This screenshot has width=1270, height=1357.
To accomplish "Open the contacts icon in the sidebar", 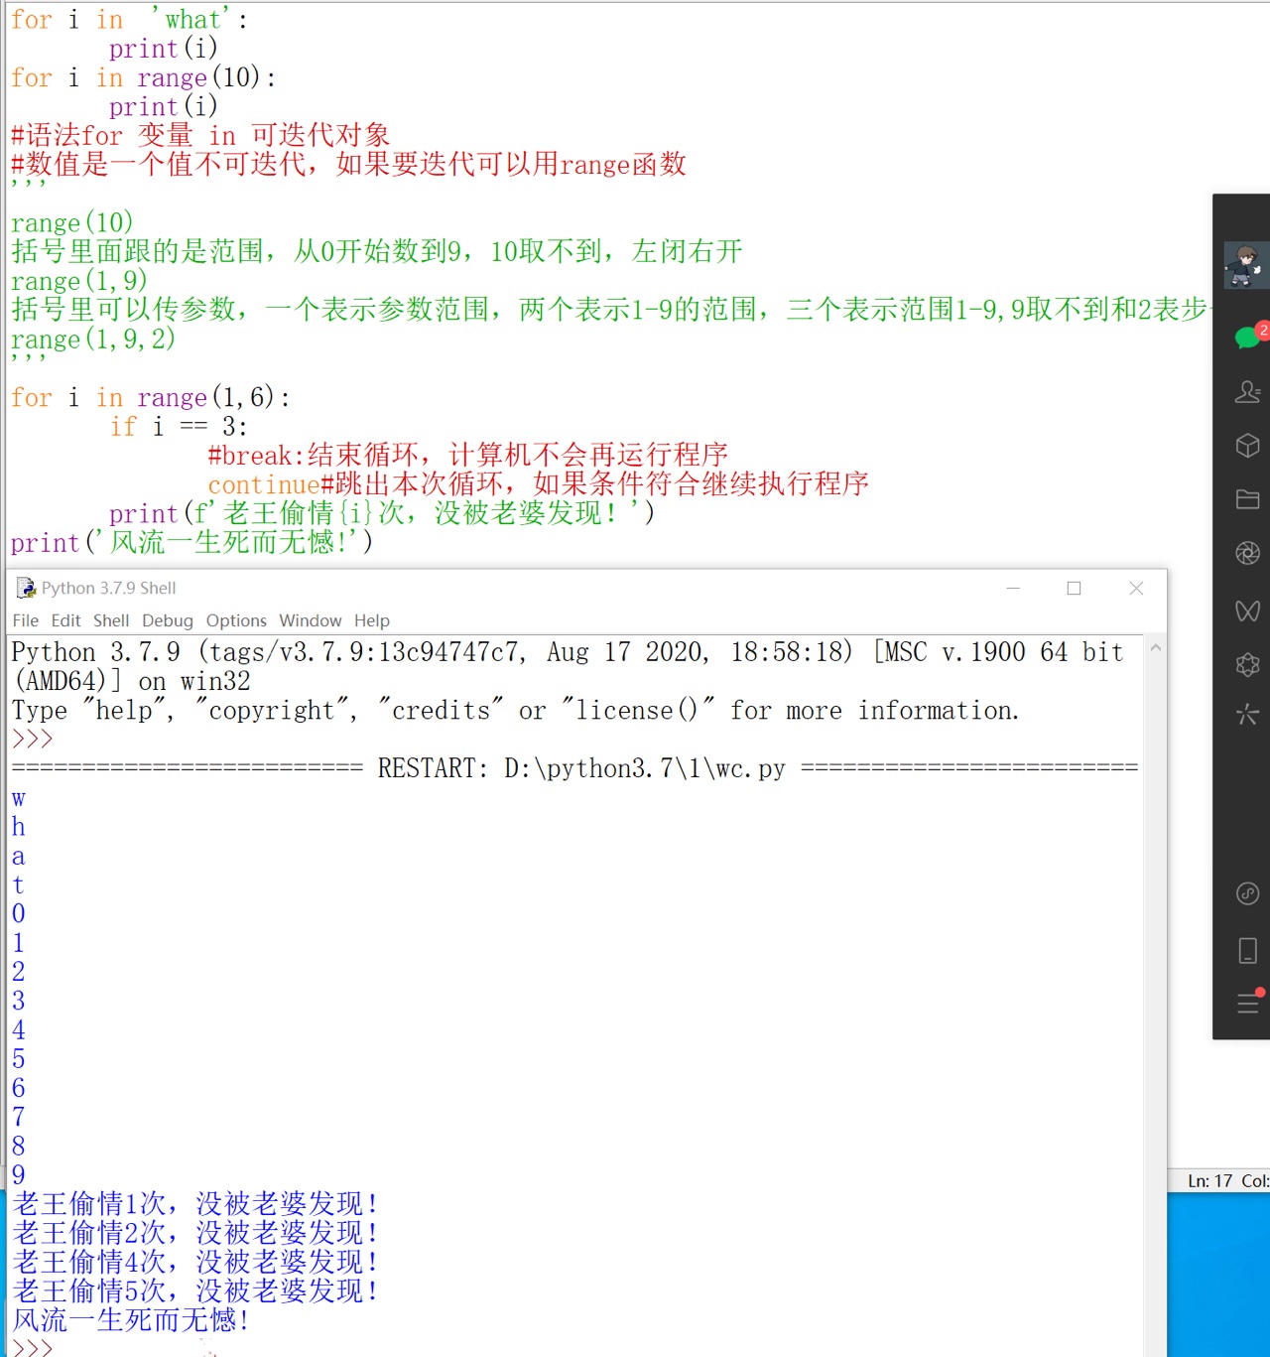I will point(1247,392).
